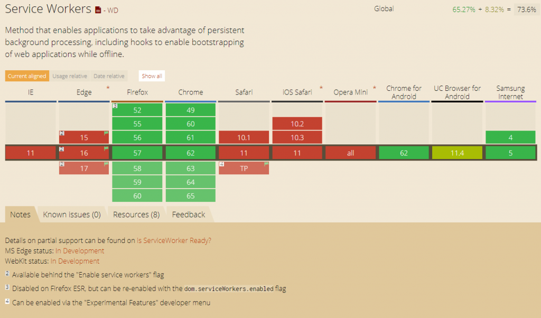Select the UC Browser 11.4 cell
This screenshot has height=318, width=541.
pyautogui.click(x=457, y=153)
